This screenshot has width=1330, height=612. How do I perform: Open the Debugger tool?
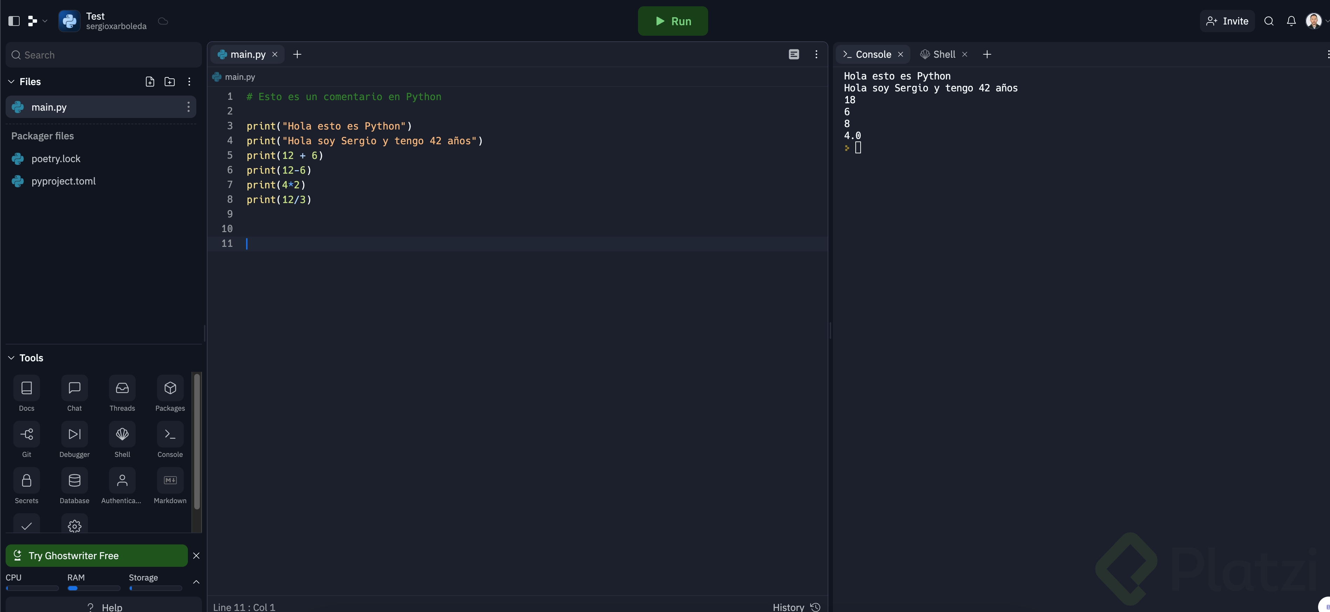click(74, 440)
